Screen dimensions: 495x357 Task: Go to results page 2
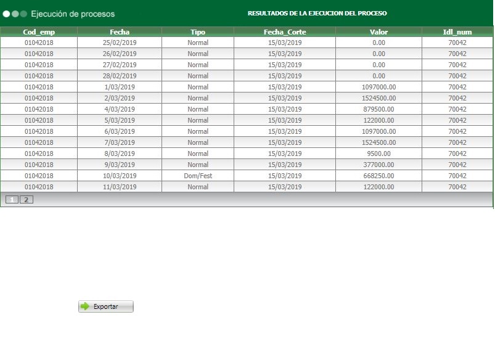pyautogui.click(x=27, y=200)
